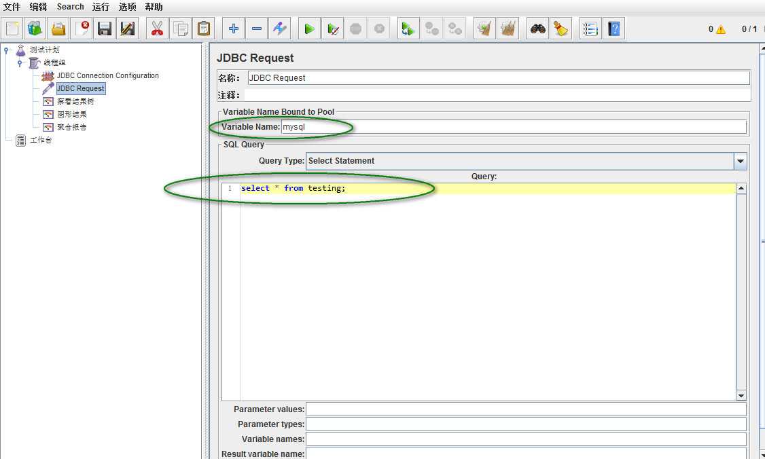Click Remote Shutdown All icon
765x459 pixels.
pyautogui.click(x=455, y=29)
